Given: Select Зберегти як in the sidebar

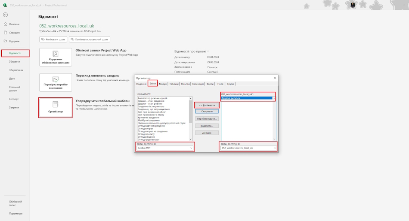Looking at the screenshot, I should click(16, 70).
